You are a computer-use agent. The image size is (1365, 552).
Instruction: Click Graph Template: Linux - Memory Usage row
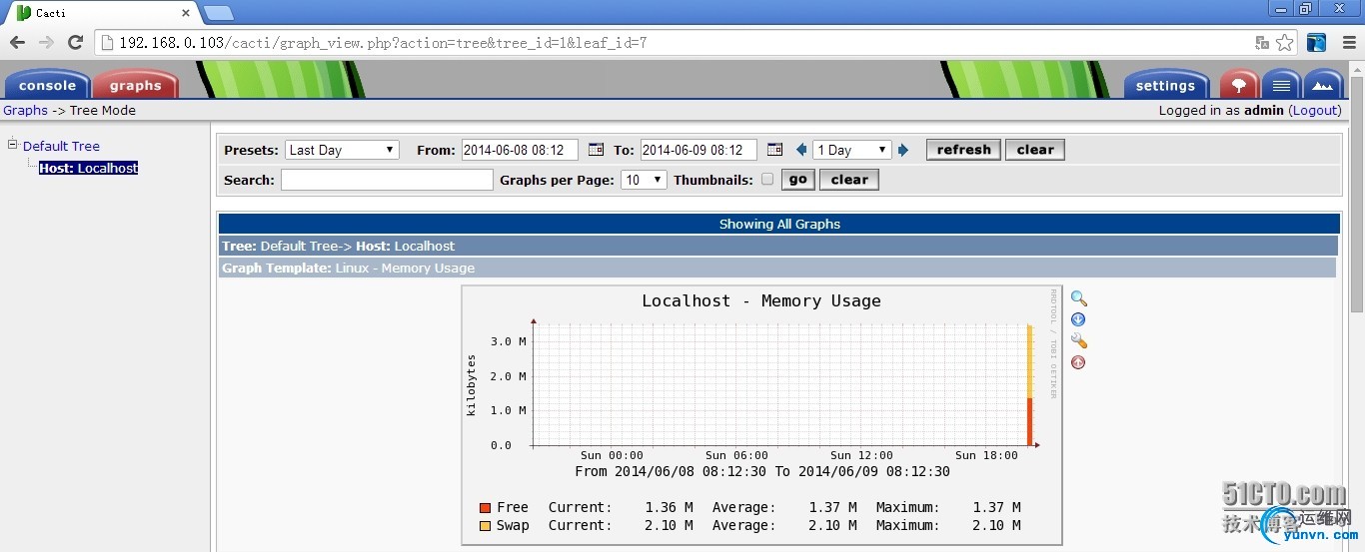tap(777, 268)
